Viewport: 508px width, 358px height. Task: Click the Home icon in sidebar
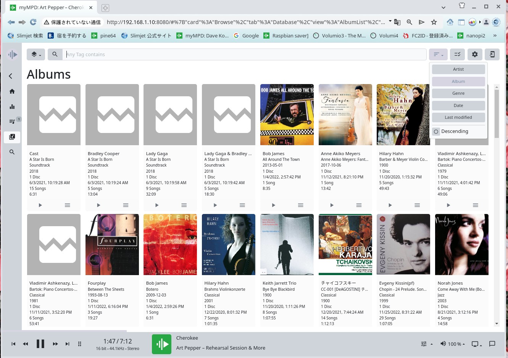pos(12,91)
